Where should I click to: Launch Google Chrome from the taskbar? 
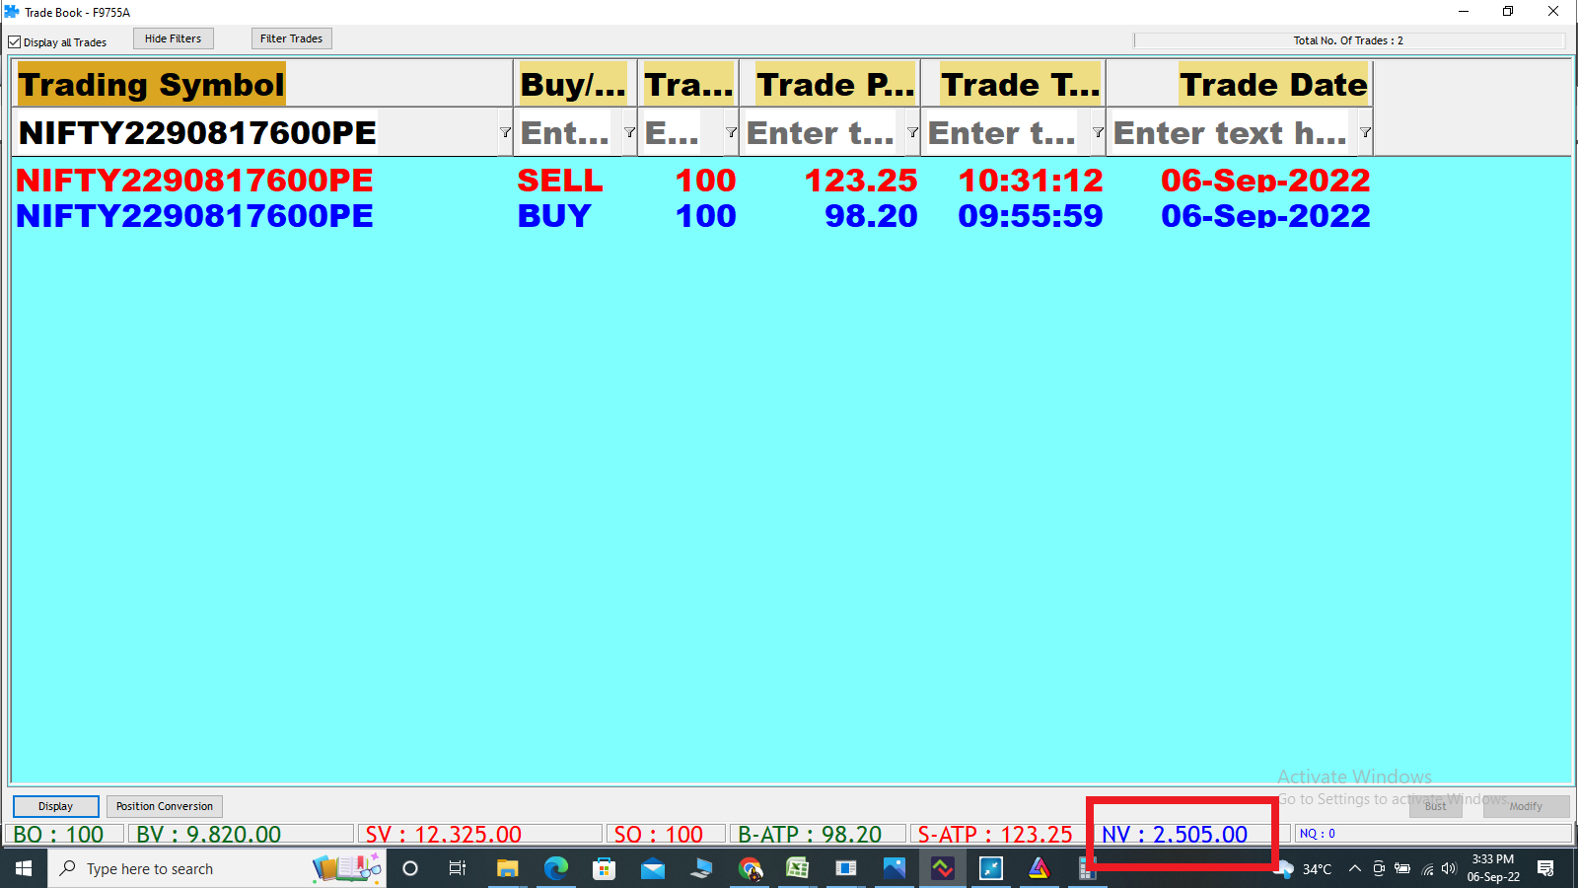coord(750,868)
